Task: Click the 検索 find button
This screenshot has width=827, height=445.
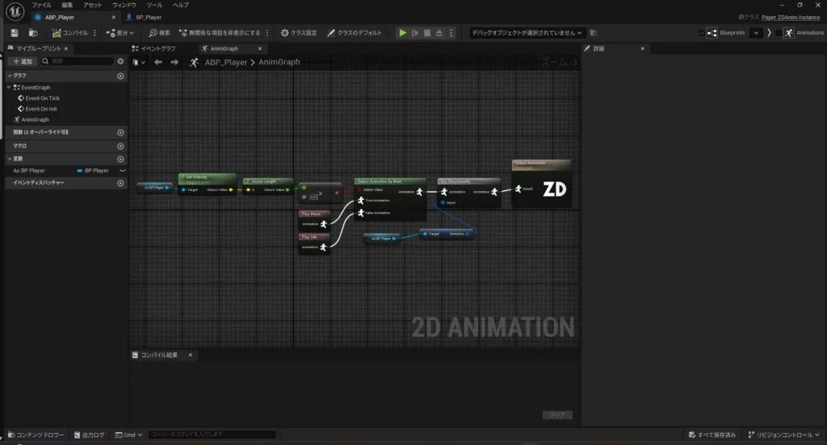Action: pyautogui.click(x=159, y=33)
